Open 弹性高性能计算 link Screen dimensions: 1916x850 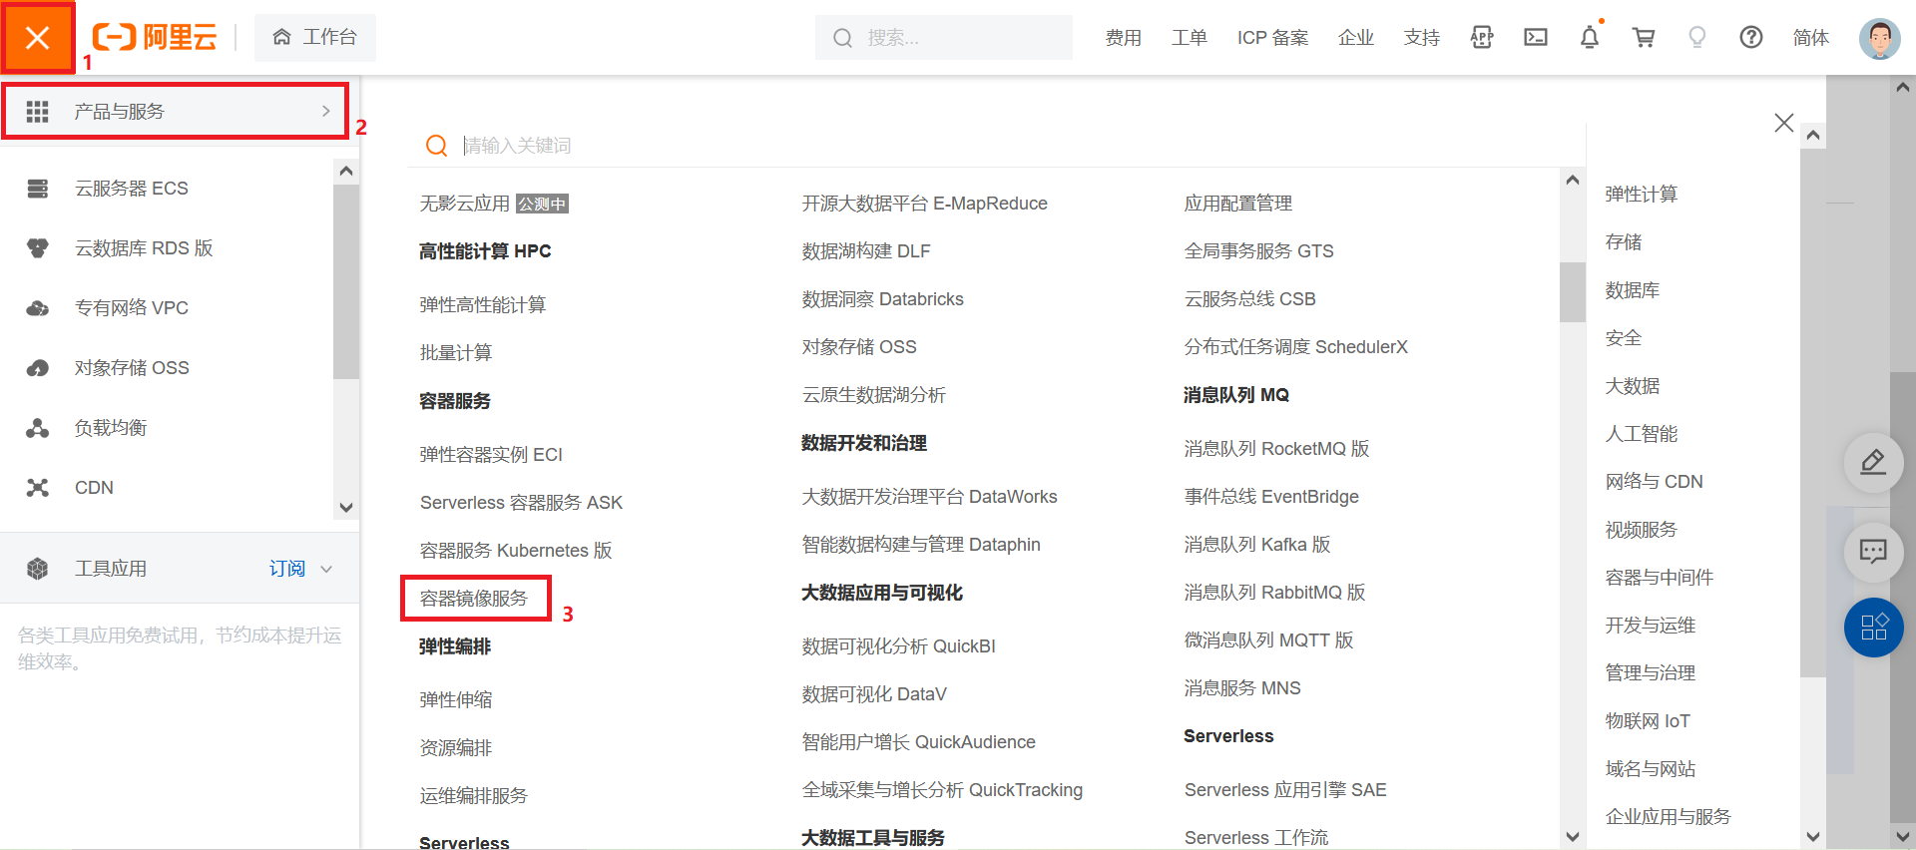coord(482,305)
